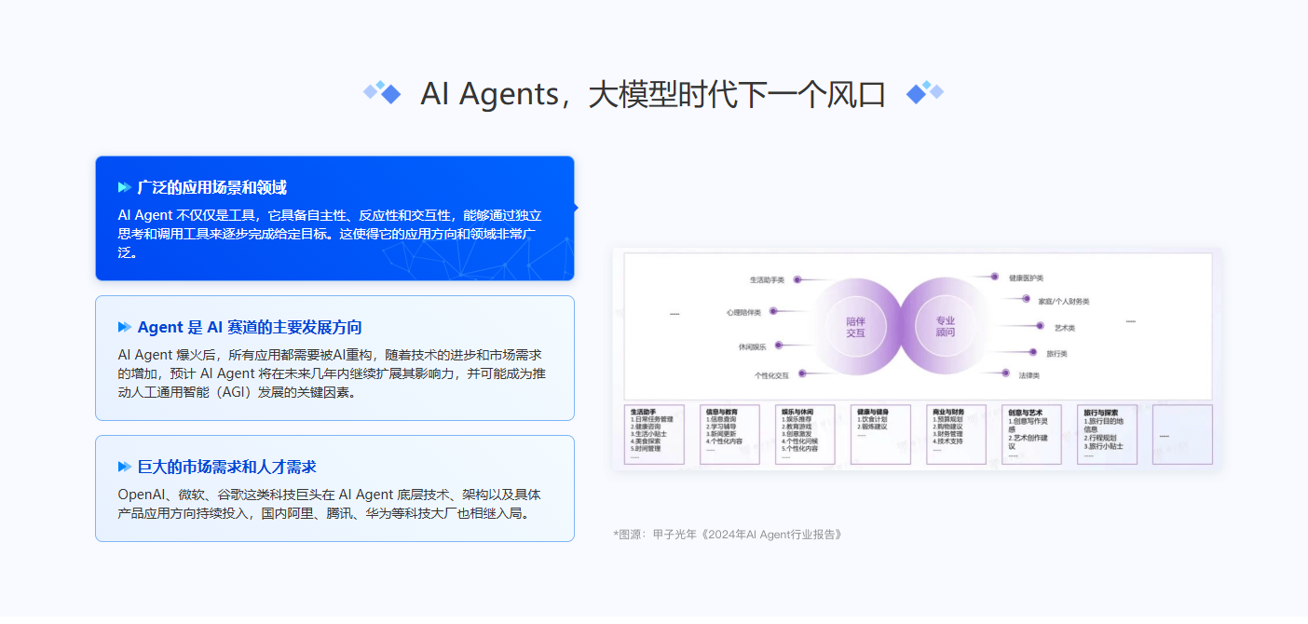Click the 信息与教育 box in the diagram
This screenshot has width=1308, height=624.
(729, 434)
